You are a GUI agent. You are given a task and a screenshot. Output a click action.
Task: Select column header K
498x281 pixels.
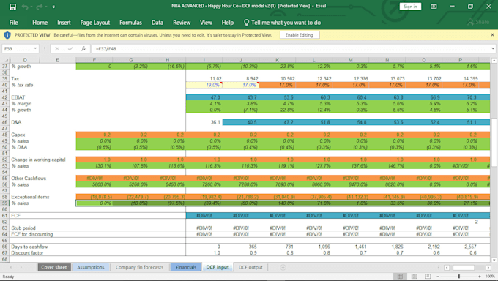tap(278, 60)
